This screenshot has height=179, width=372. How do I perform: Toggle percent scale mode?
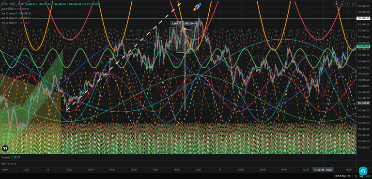tap(356, 176)
